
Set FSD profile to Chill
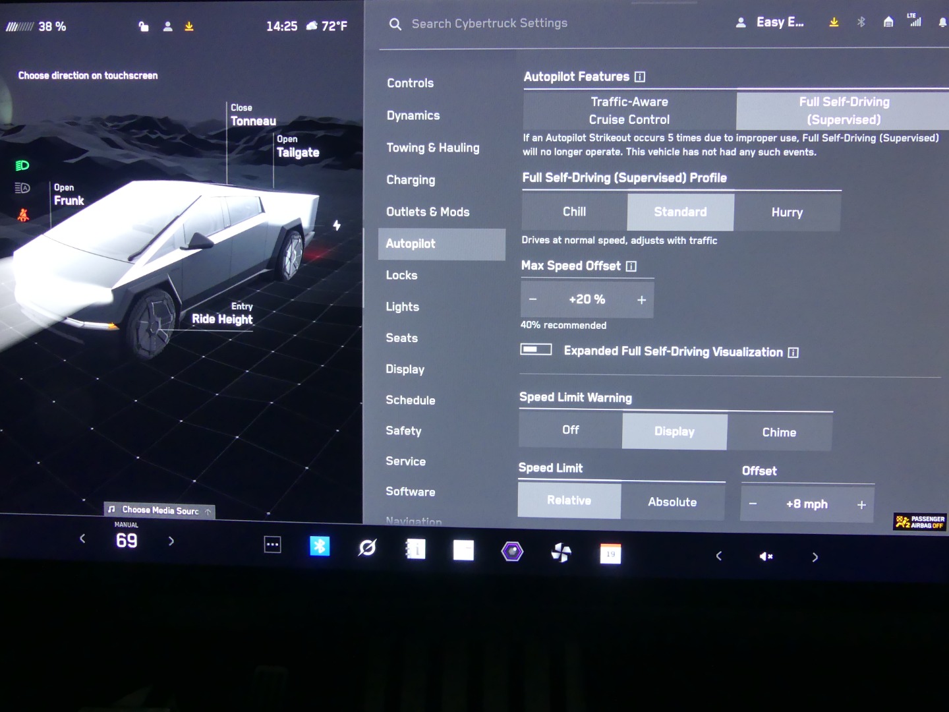[x=574, y=212]
